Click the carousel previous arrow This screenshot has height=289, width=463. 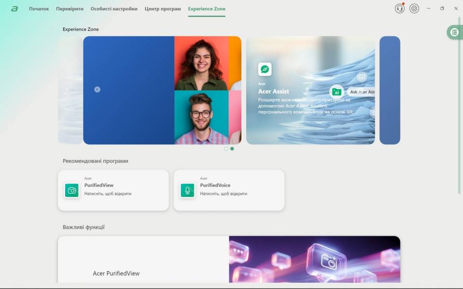click(97, 90)
